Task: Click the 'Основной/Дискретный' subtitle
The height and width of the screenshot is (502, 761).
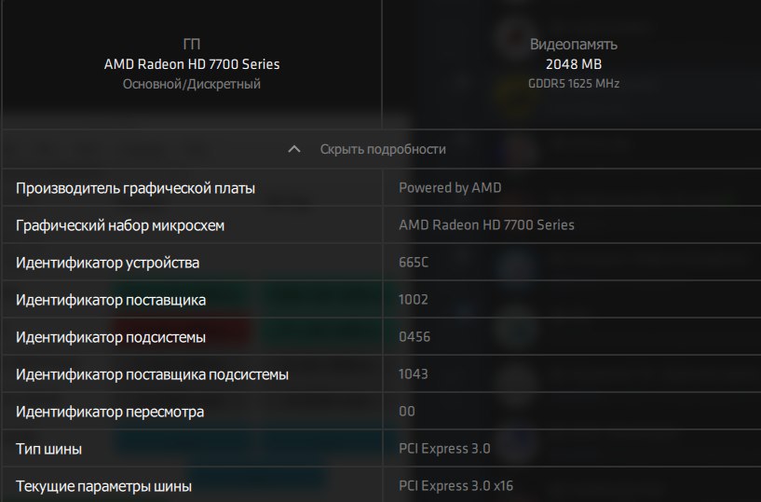Action: click(x=192, y=84)
